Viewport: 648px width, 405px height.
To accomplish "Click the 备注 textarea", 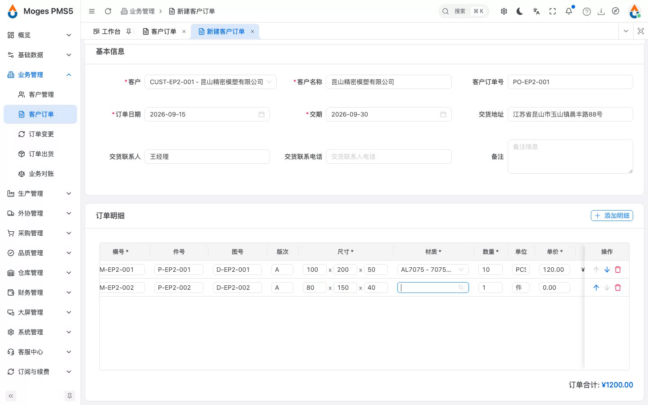I will 570,157.
